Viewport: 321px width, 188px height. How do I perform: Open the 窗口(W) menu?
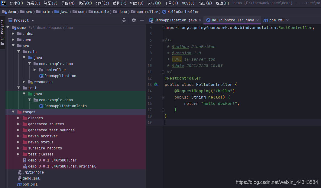coord(205,3)
